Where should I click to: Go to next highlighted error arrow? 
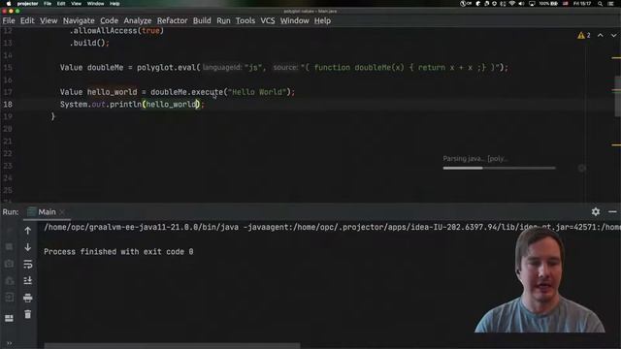pyautogui.click(x=614, y=36)
